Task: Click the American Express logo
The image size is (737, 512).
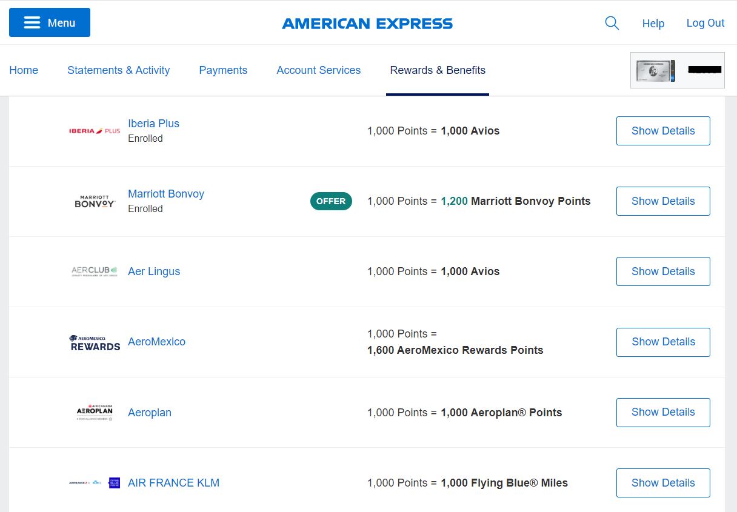Action: tap(367, 24)
